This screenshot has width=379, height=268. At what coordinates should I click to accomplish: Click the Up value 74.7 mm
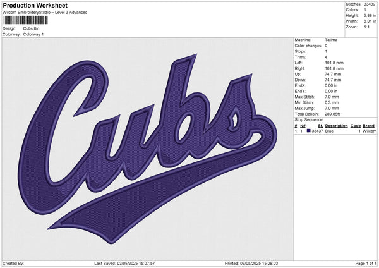click(x=333, y=74)
